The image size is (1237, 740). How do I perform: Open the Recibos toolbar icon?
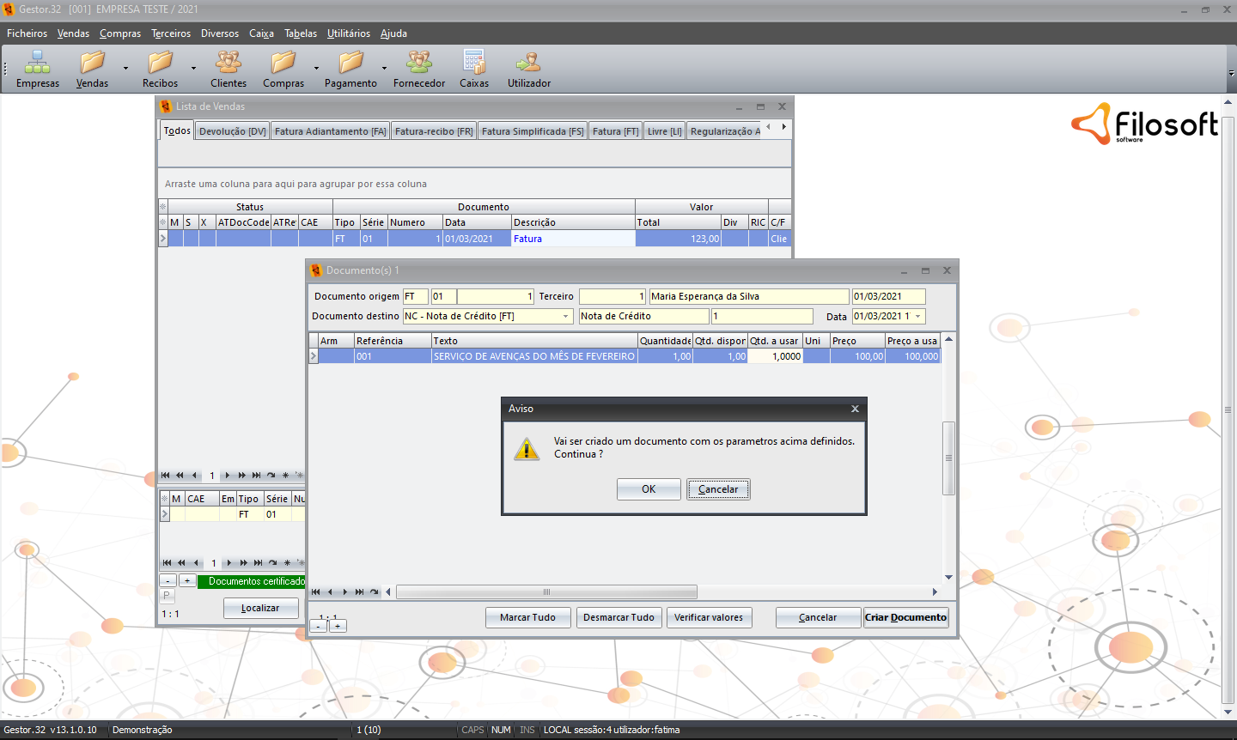pyautogui.click(x=160, y=64)
